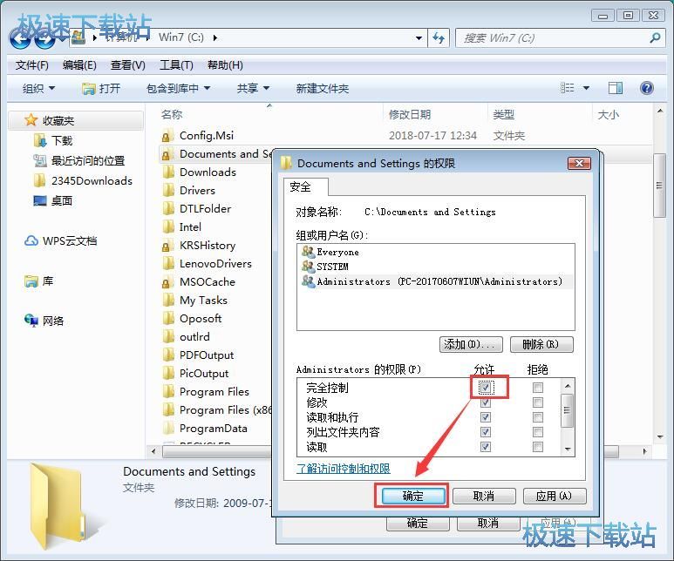Click the Open toolbar folder icon
The image size is (674, 561).
pos(89,89)
